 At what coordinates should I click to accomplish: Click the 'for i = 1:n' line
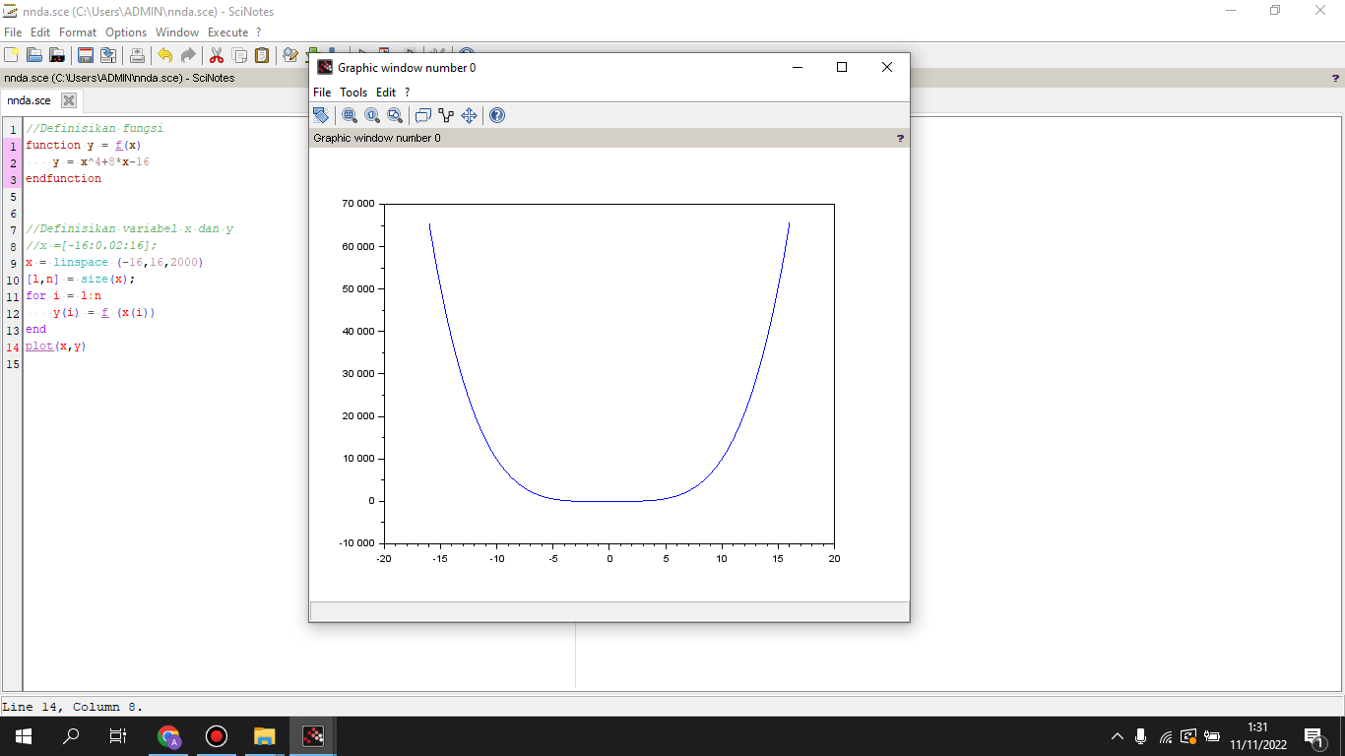click(x=63, y=296)
